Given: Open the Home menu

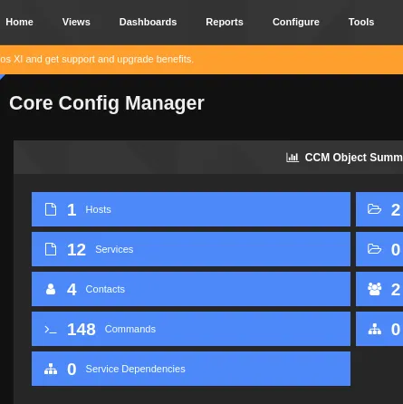Looking at the screenshot, I should 19,22.
